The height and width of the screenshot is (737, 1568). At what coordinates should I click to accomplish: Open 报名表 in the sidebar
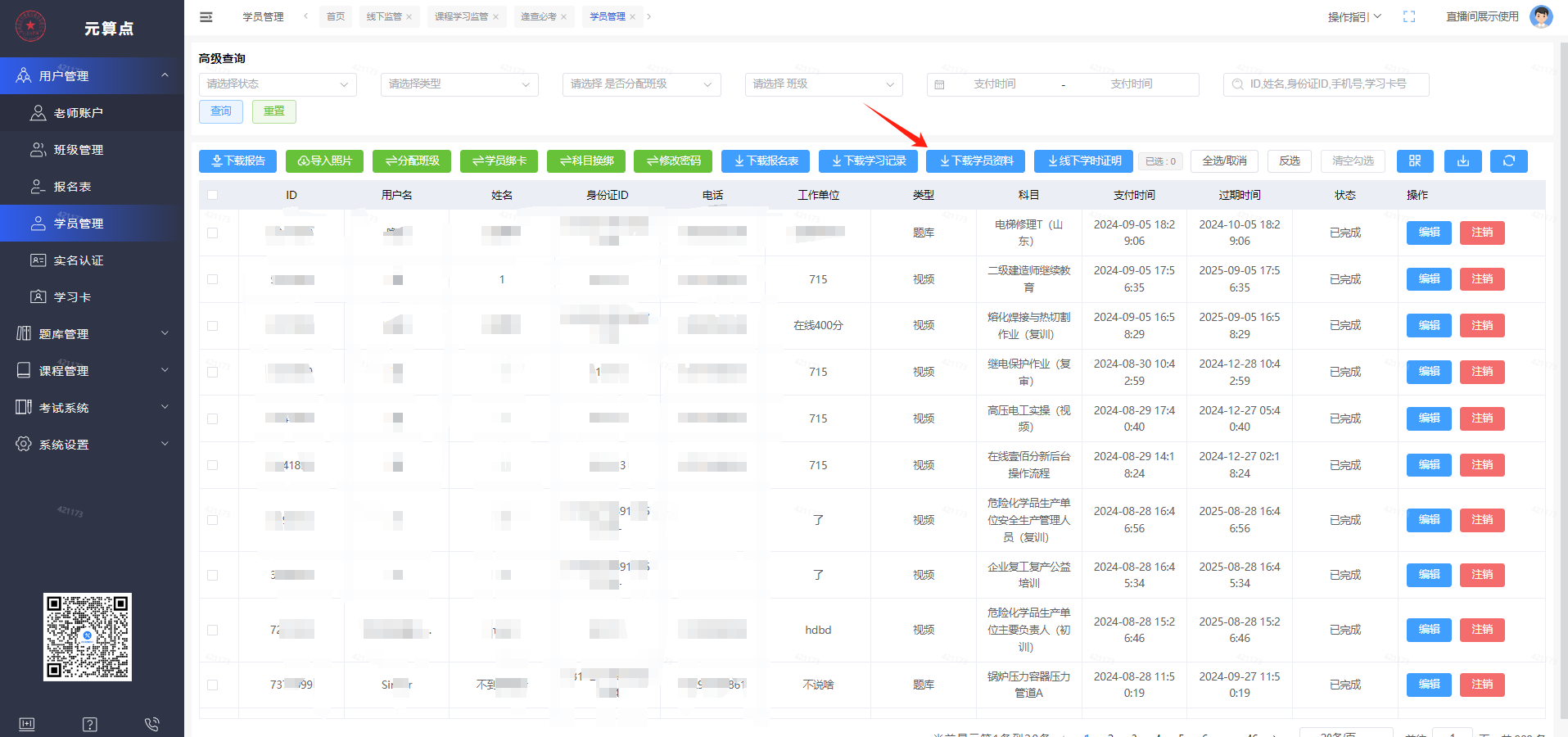pos(92,187)
